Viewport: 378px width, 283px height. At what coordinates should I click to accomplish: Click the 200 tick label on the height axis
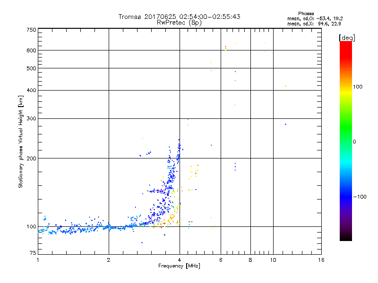click(x=32, y=158)
